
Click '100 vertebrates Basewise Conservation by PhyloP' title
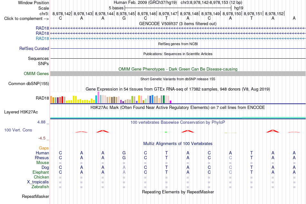click(178, 122)
